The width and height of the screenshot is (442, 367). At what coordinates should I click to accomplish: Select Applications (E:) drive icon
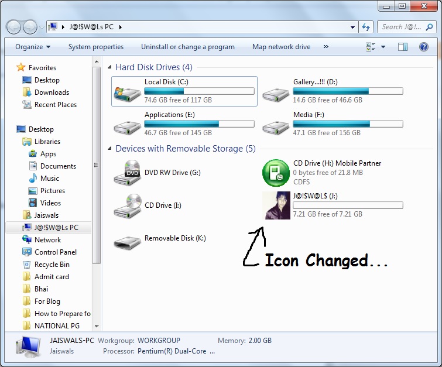[x=127, y=128]
